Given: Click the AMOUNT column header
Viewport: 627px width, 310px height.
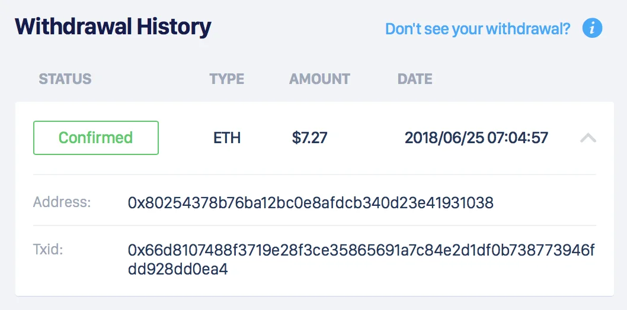Looking at the screenshot, I should pos(319,79).
